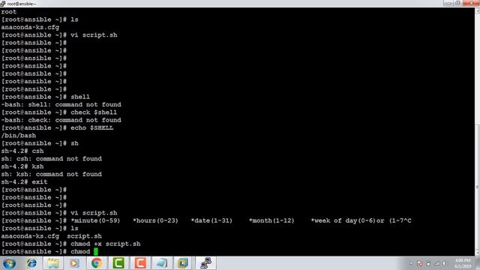Screen dimensions: 480x270
Task: Click the '*date(1-31)' text
Action: click(211, 220)
